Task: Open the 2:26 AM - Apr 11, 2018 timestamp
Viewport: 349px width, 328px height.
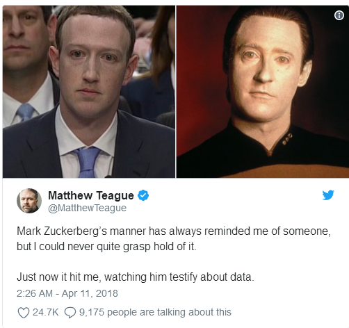Action: click(x=67, y=293)
